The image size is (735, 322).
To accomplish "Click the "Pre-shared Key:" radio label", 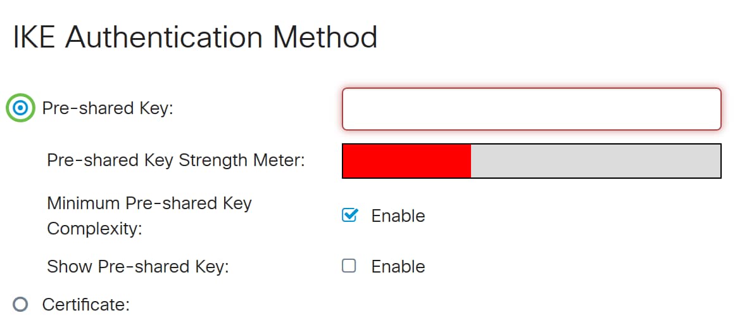I will (108, 108).
